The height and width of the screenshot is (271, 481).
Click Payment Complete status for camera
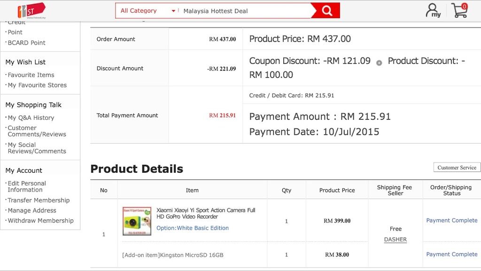[x=451, y=220]
